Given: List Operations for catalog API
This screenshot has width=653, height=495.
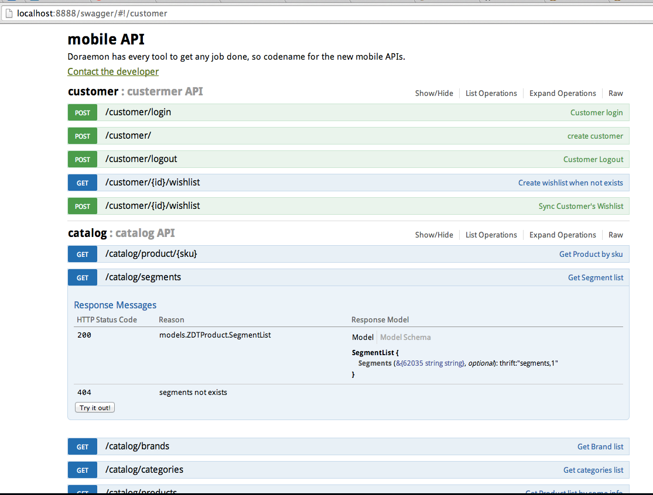Looking at the screenshot, I should [491, 235].
